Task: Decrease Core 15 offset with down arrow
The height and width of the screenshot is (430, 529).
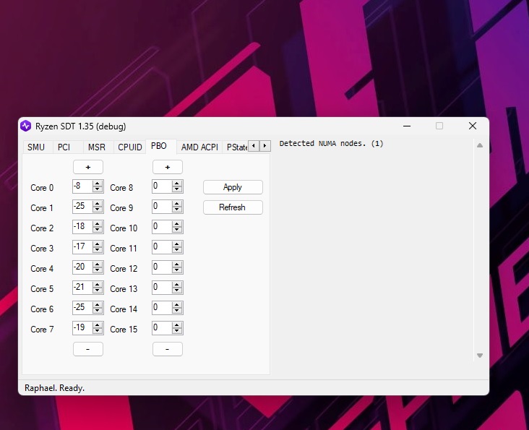Action: [x=177, y=331]
